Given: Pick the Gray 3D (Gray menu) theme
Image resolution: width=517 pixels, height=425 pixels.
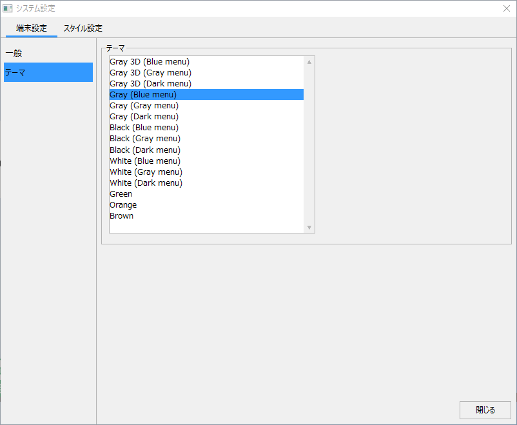Looking at the screenshot, I should tap(150, 73).
